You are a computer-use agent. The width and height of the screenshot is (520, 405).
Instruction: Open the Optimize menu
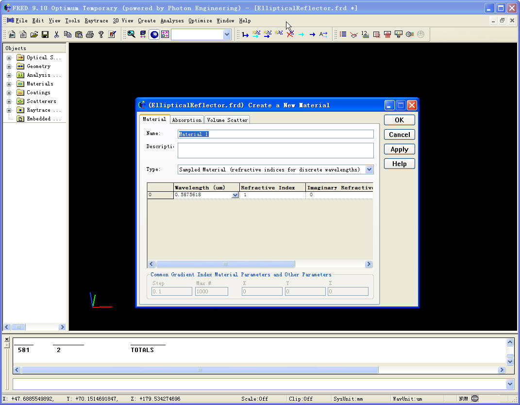(201, 20)
